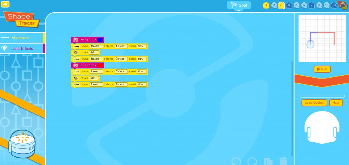This screenshot has height=165, width=349.
Task: Click the Ozobot robot in the corner
Action: pyautogui.click(x=22, y=144)
